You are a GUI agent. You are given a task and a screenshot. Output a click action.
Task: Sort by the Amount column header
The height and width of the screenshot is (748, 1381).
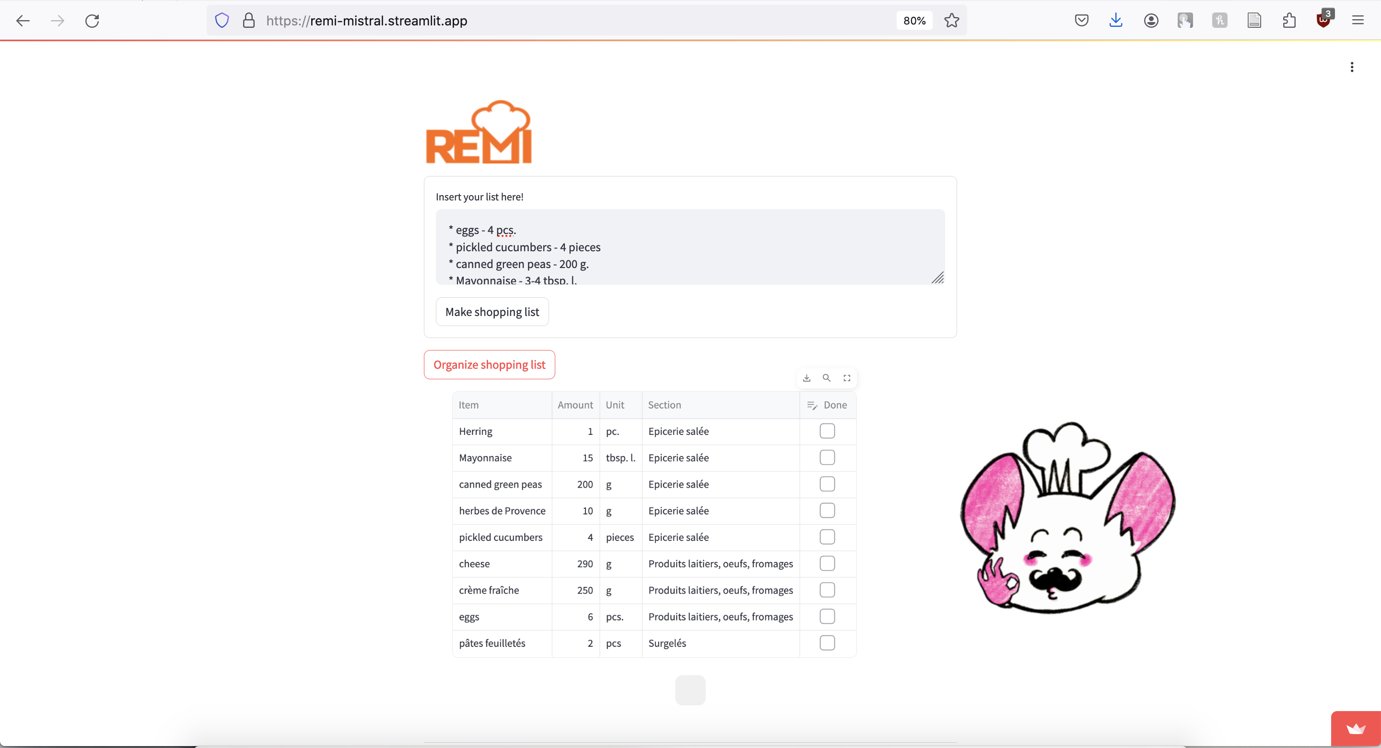point(575,405)
